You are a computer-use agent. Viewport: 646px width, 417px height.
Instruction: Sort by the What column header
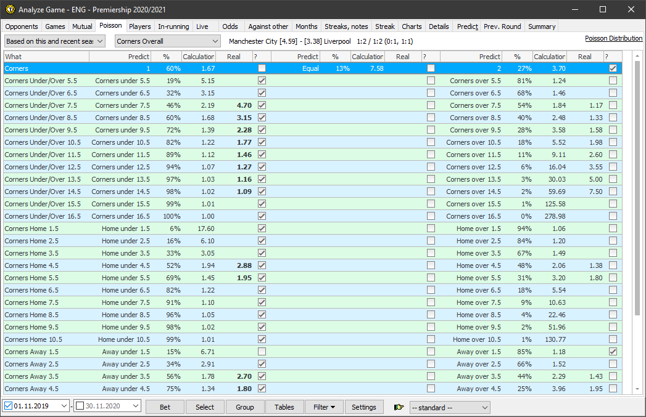click(46, 57)
